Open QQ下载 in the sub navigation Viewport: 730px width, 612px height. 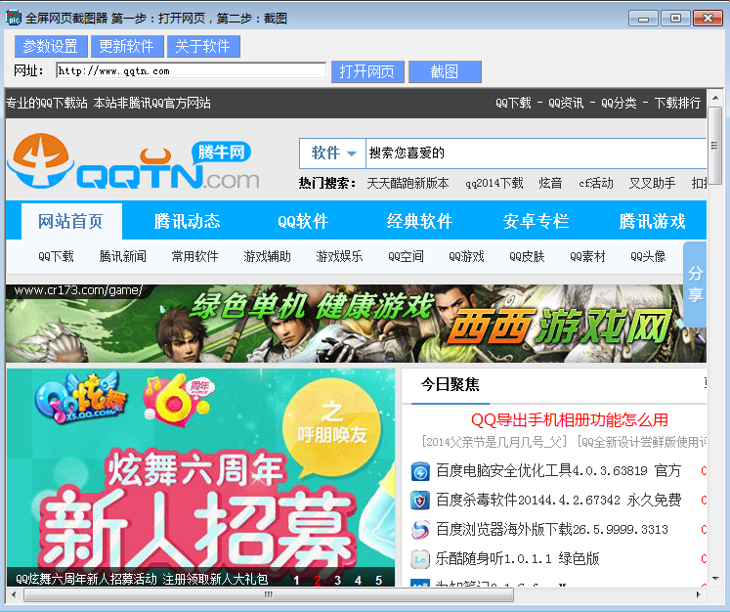coord(56,256)
